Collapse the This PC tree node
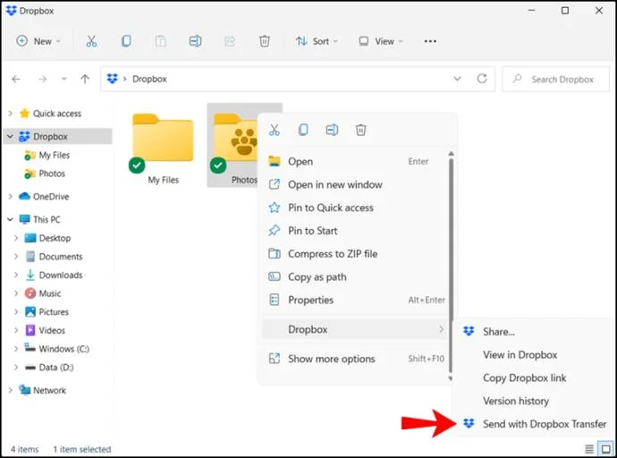The image size is (617, 458). pos(10,219)
